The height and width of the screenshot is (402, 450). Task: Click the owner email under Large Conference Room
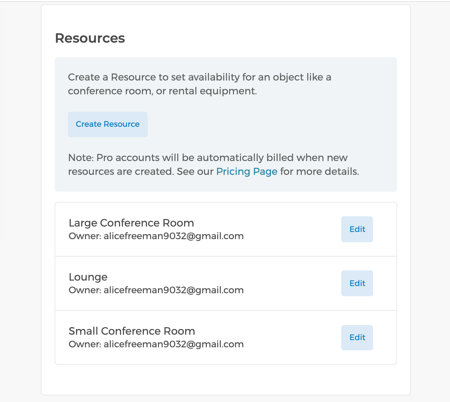coord(174,236)
